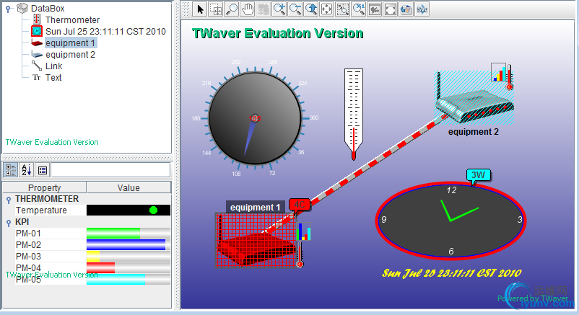The width and height of the screenshot is (579, 315).
Task: Collapse the KPI property group
Action: click(9, 223)
